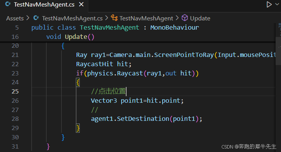Jump to sticky void Update() line

click(70, 37)
